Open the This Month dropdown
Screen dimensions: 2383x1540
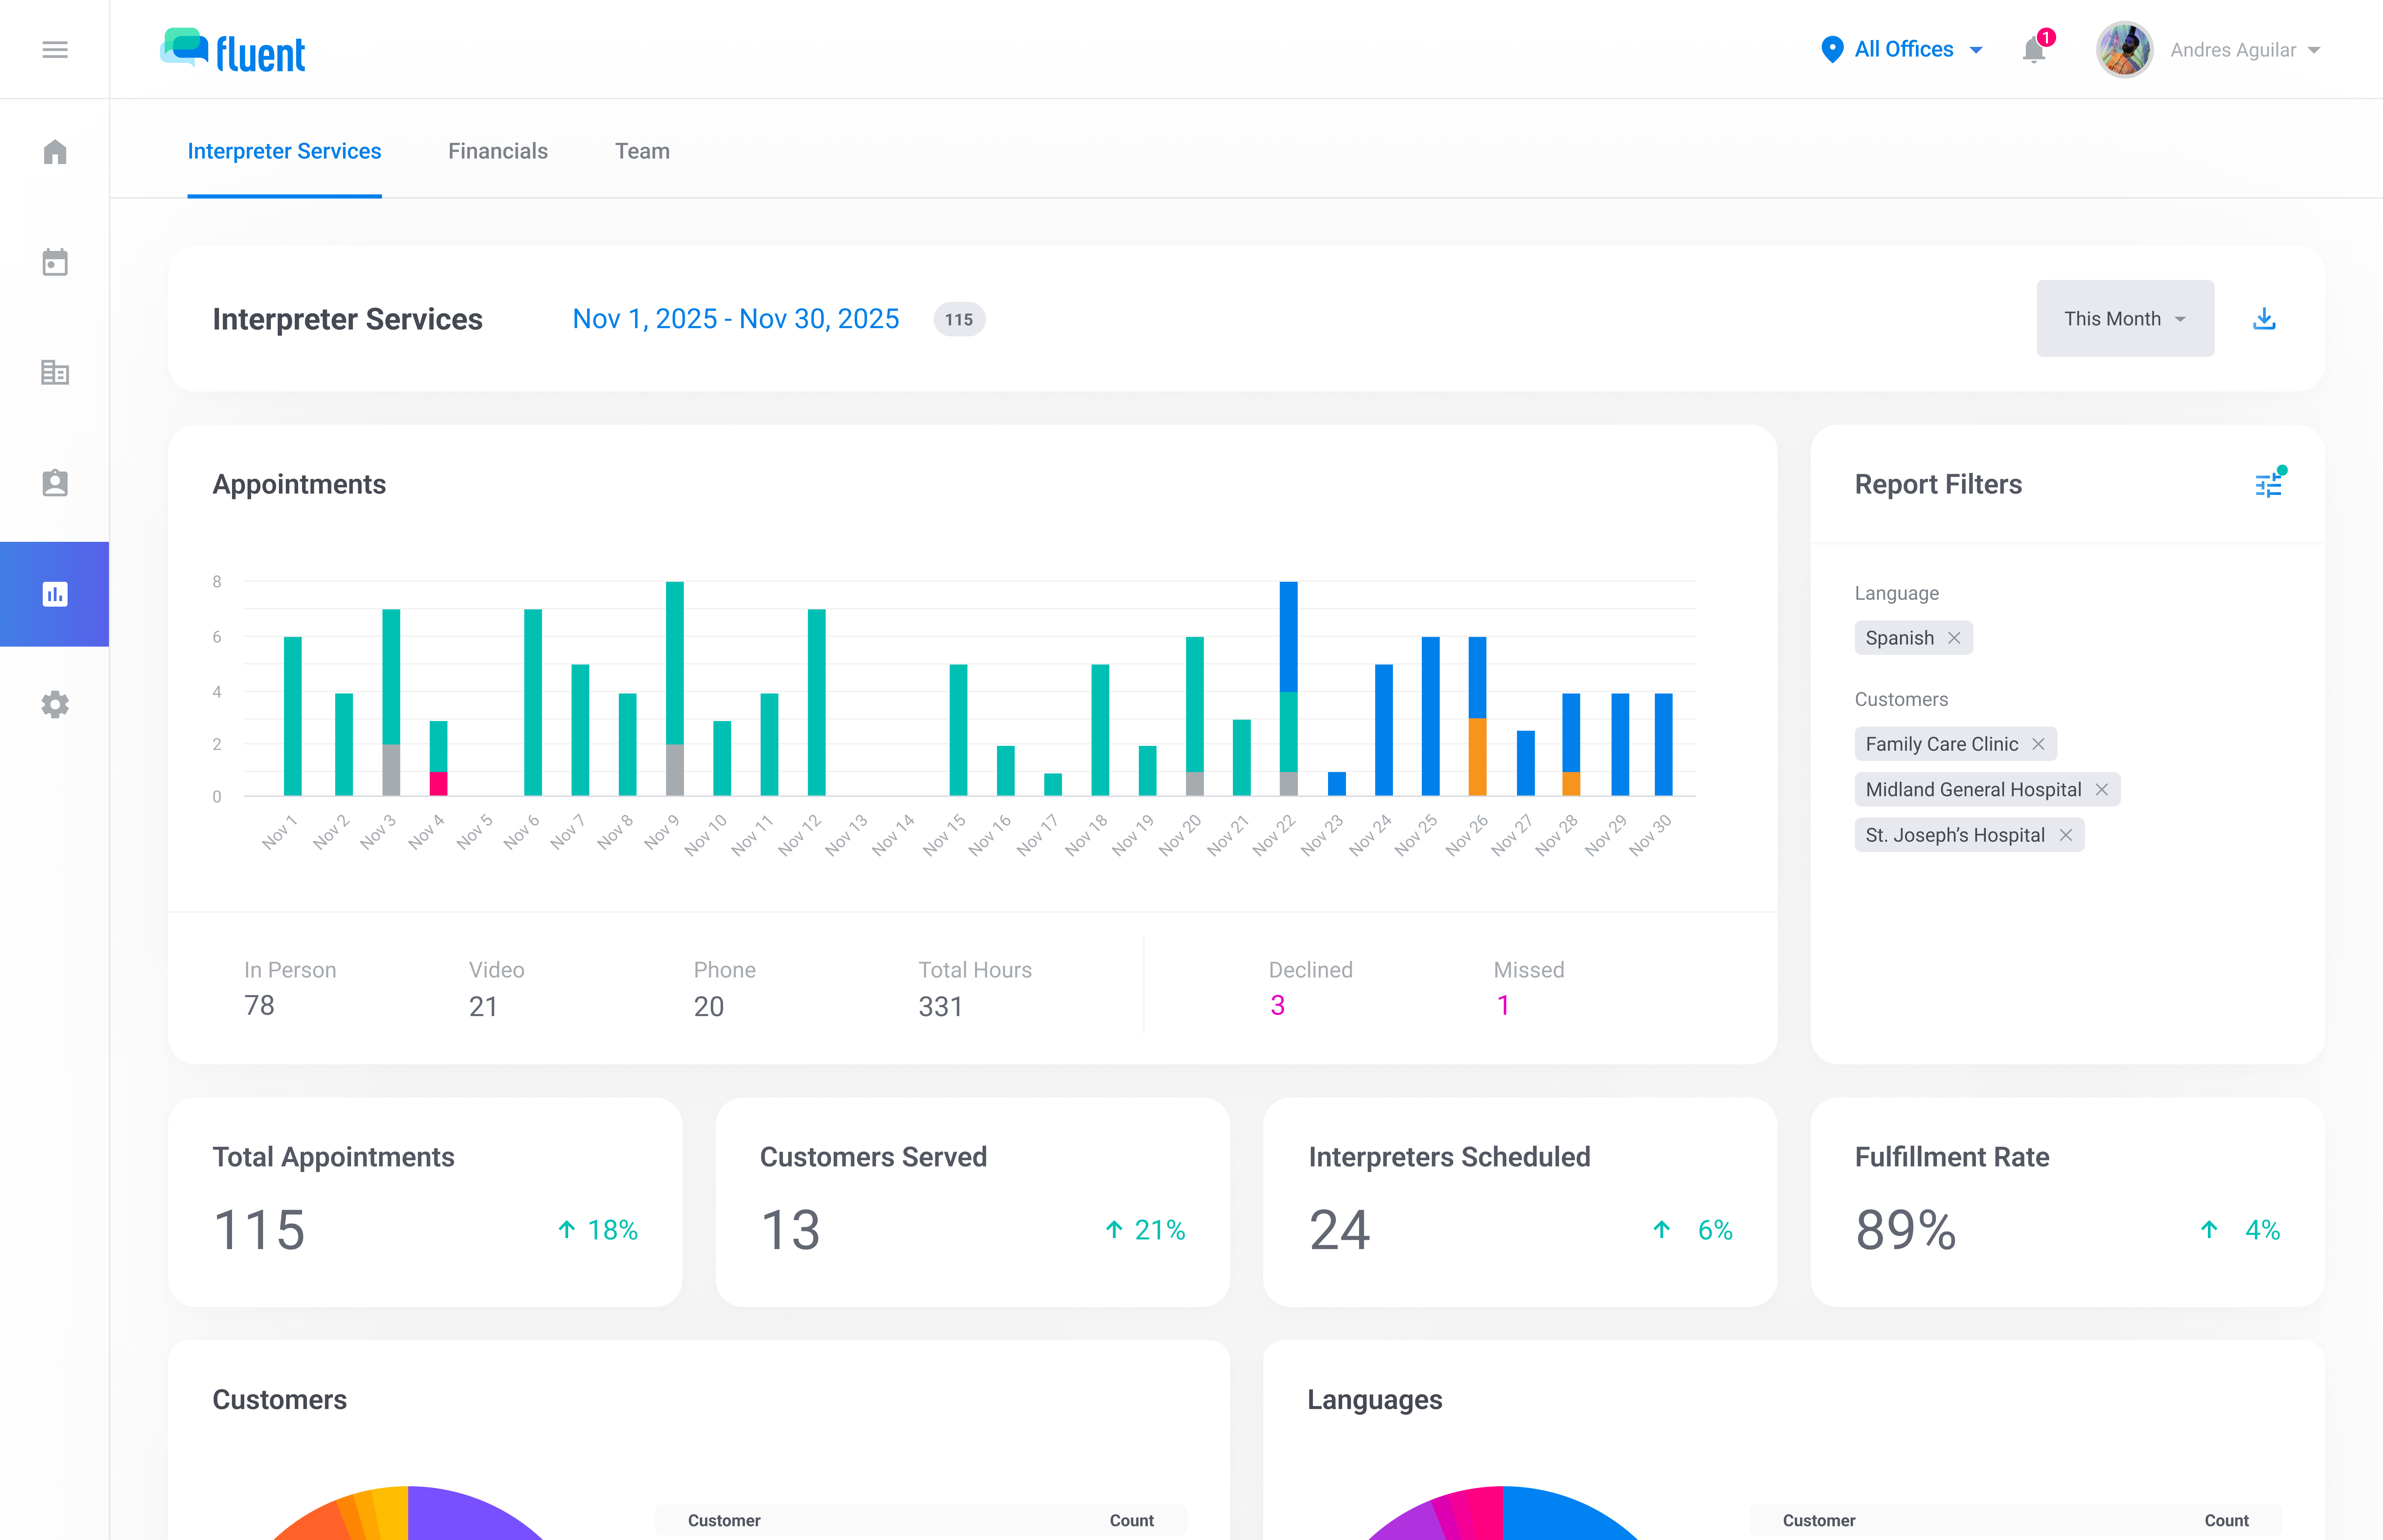coord(2124,318)
